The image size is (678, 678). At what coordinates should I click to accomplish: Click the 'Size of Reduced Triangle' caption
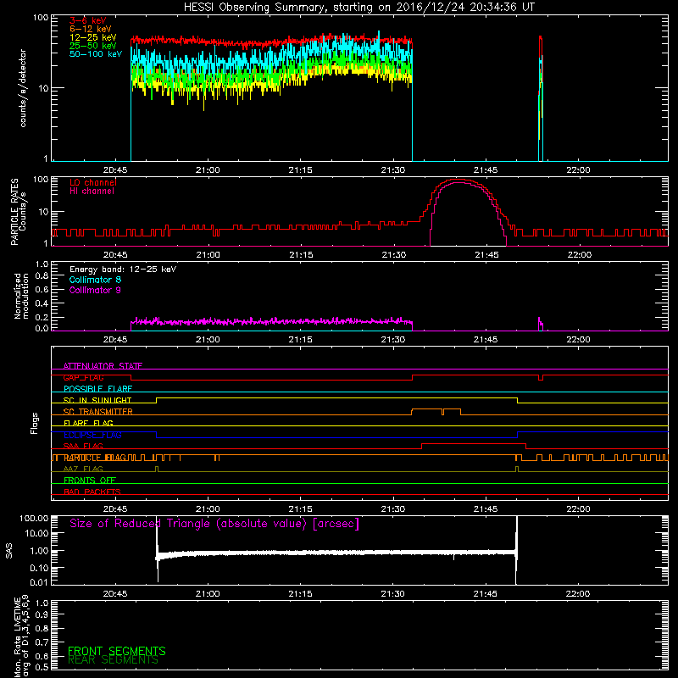pos(214,524)
